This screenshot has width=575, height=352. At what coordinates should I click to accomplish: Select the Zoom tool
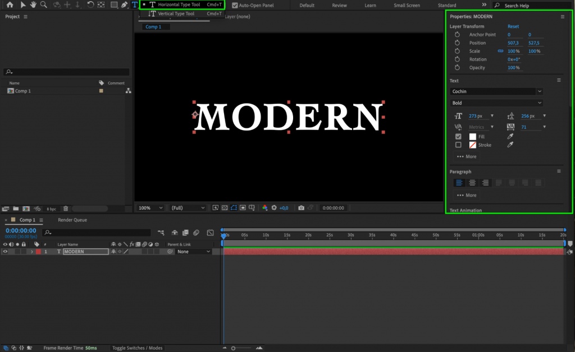click(44, 5)
